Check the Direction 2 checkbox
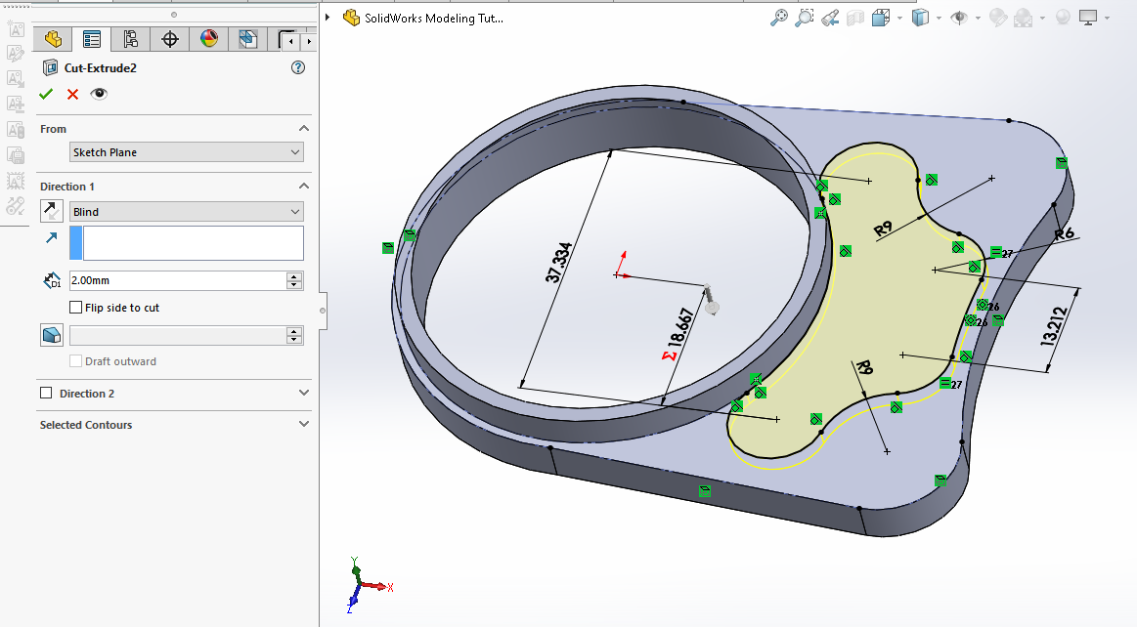This screenshot has width=1137, height=627. [46, 394]
